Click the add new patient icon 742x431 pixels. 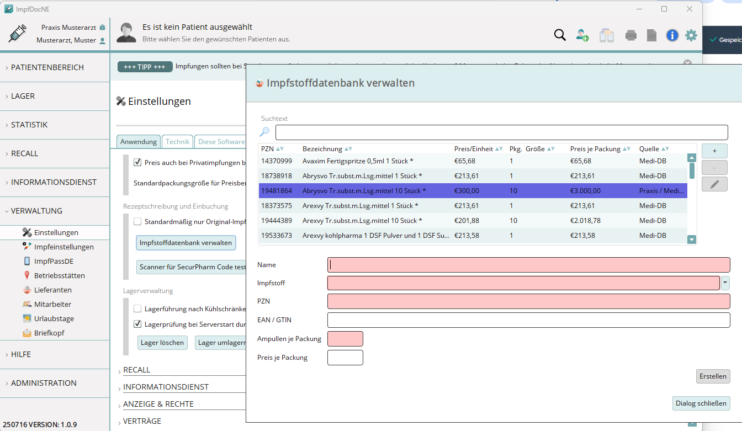click(582, 35)
